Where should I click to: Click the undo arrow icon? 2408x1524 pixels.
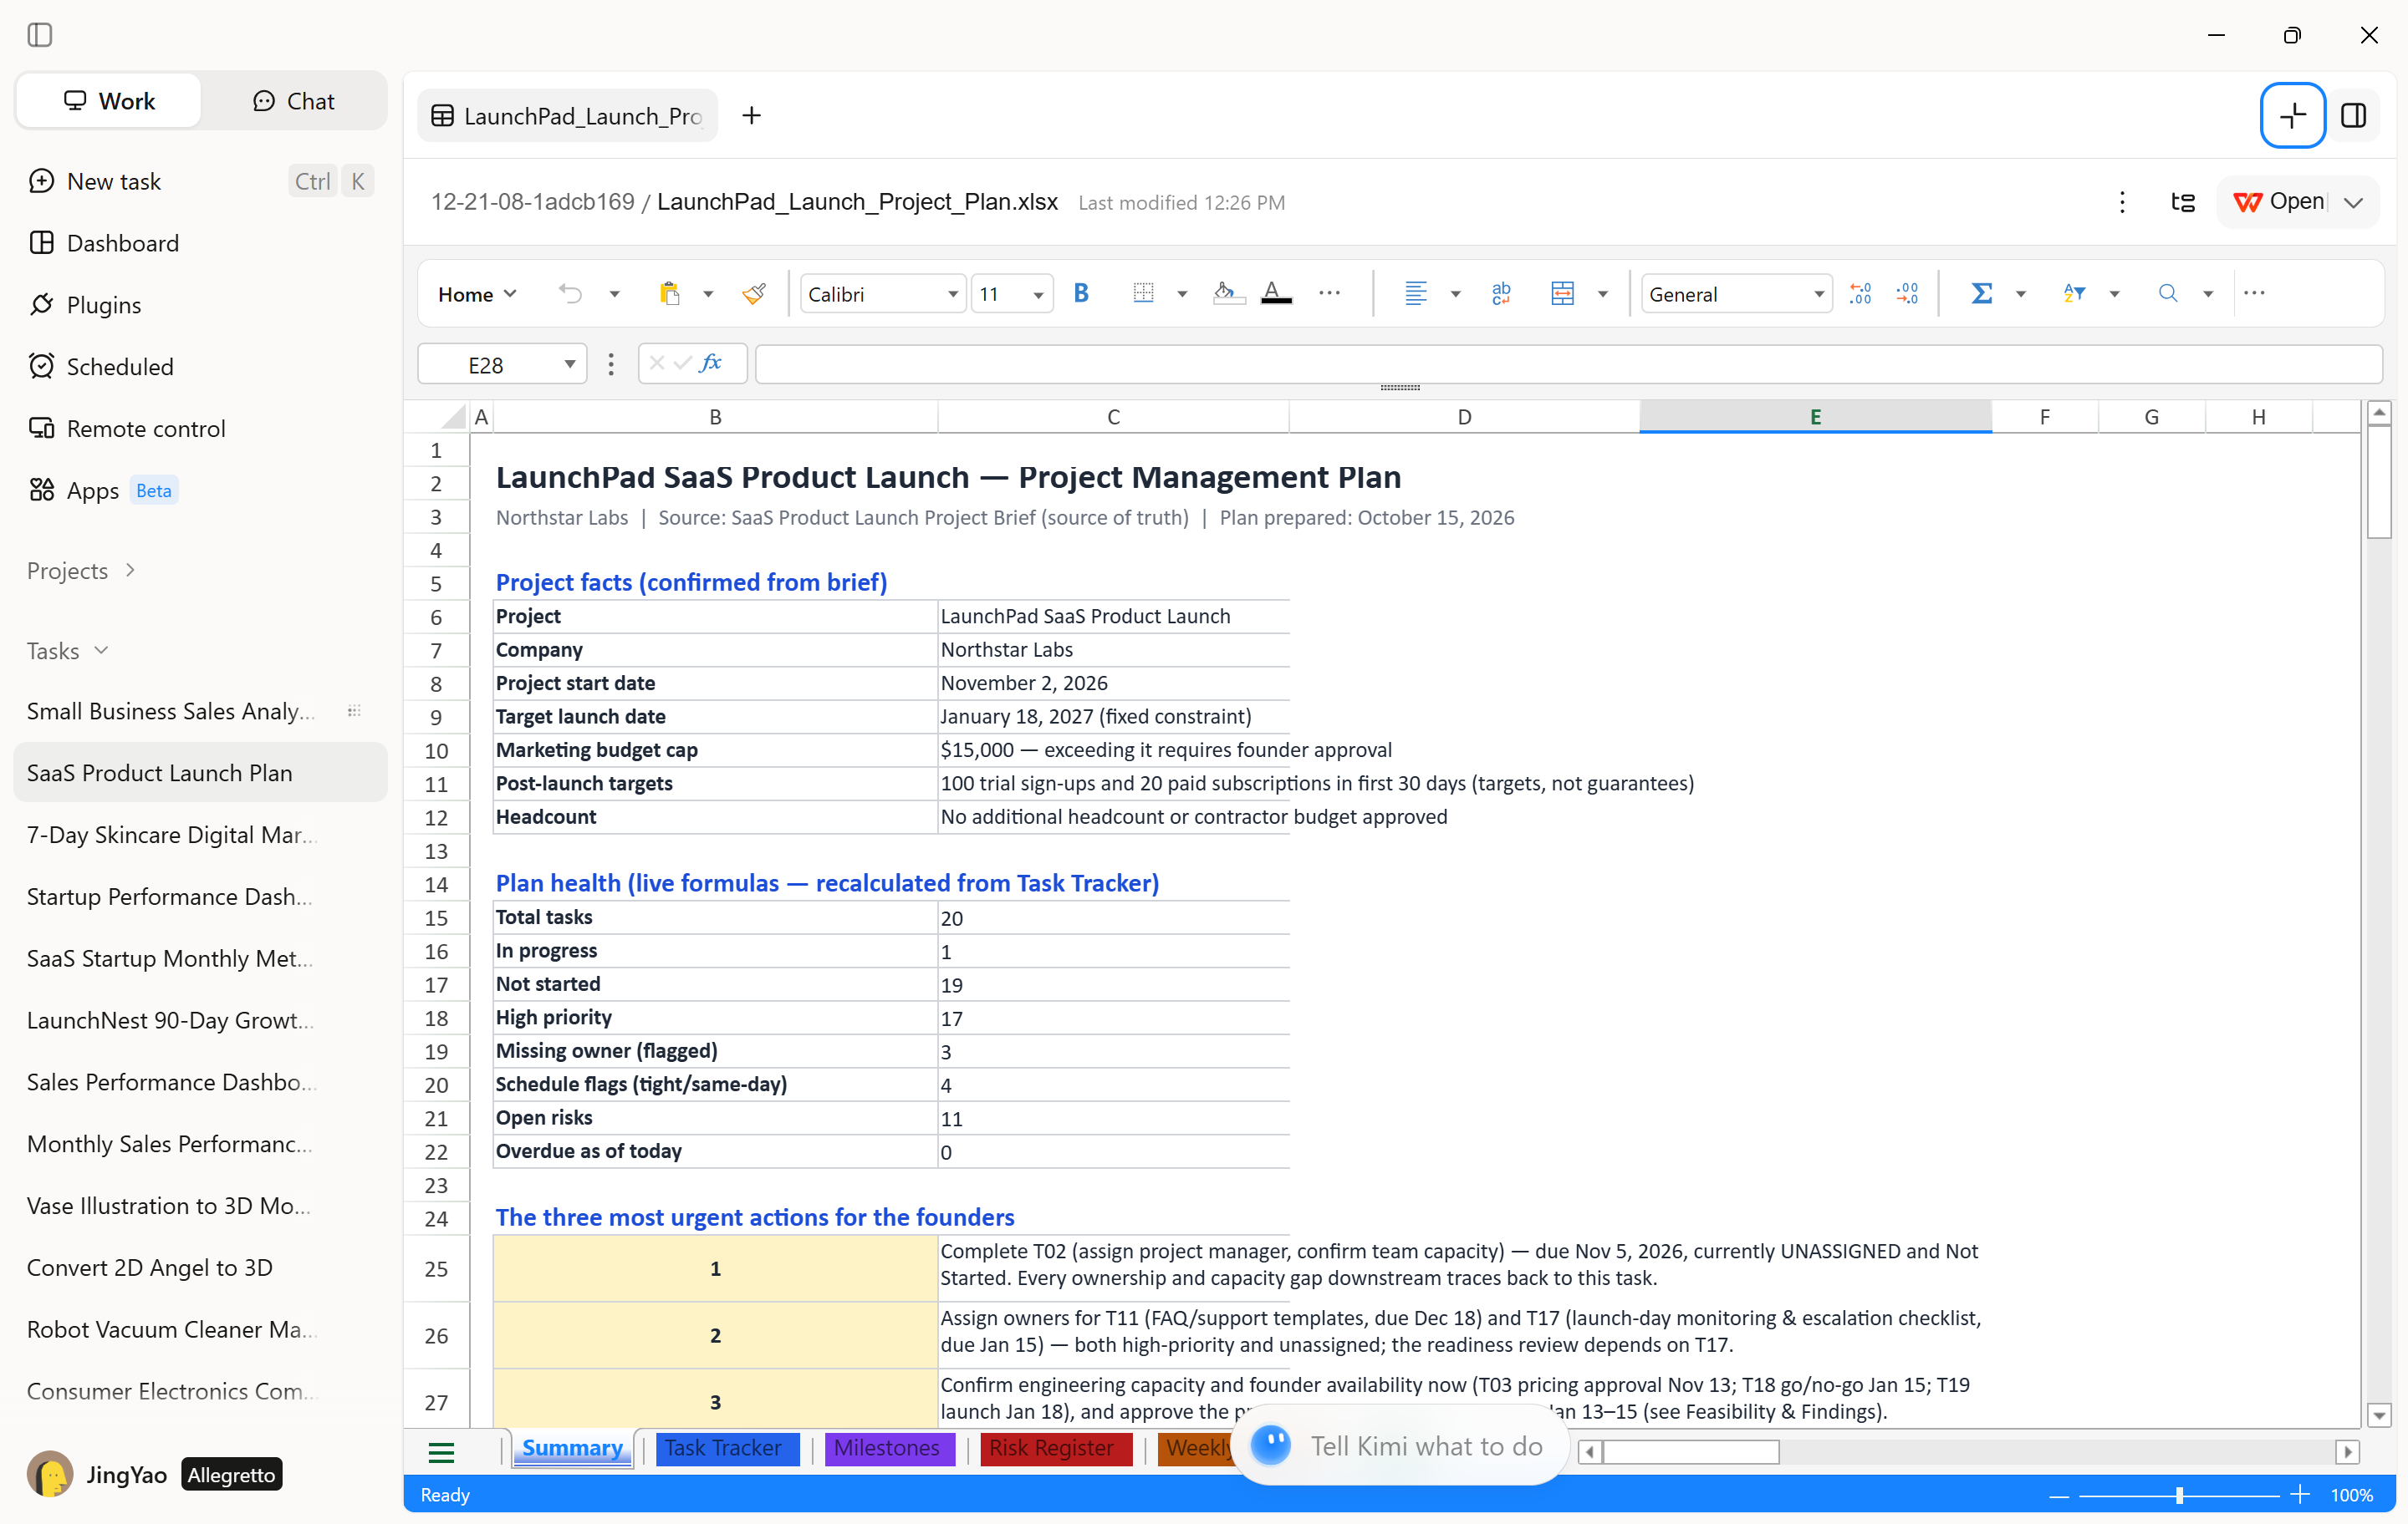click(570, 294)
